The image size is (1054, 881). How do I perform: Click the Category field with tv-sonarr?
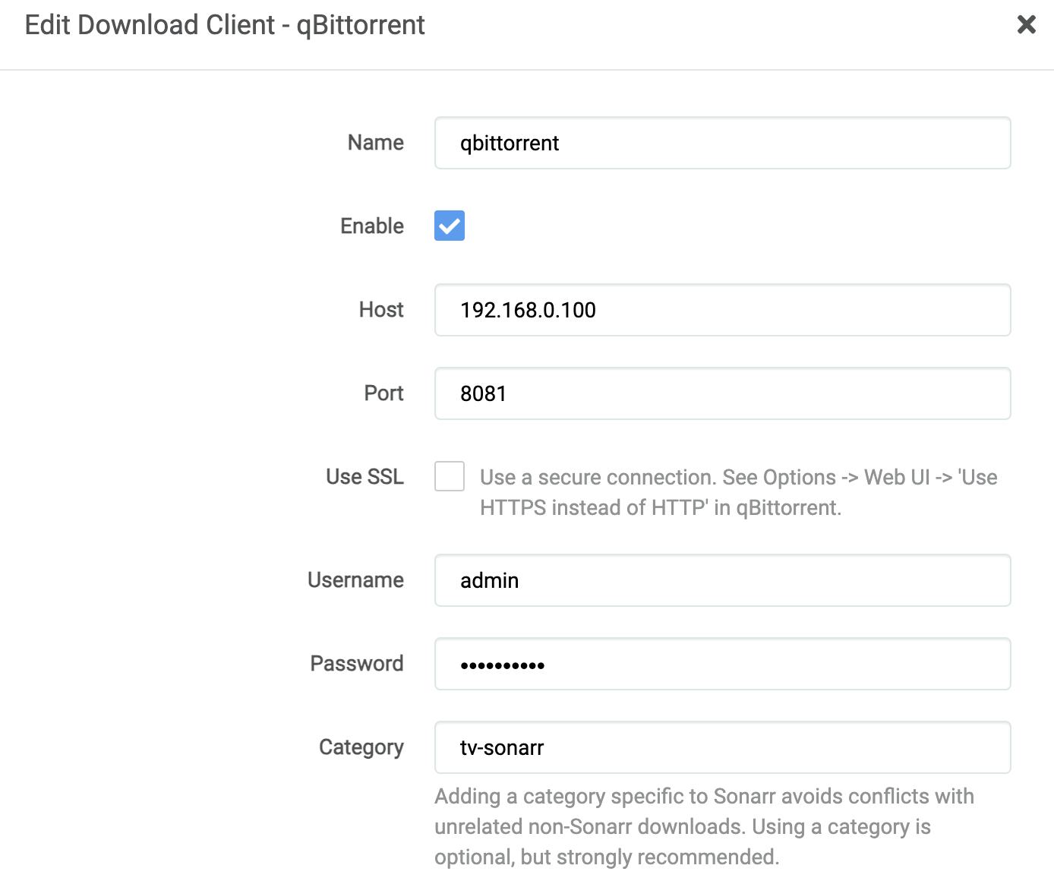(x=722, y=747)
